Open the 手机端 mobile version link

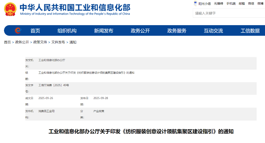pyautogui.click(x=231, y=3)
